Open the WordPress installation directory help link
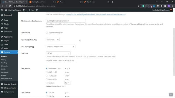Screen dimensions: 175x98 click(96, 14)
